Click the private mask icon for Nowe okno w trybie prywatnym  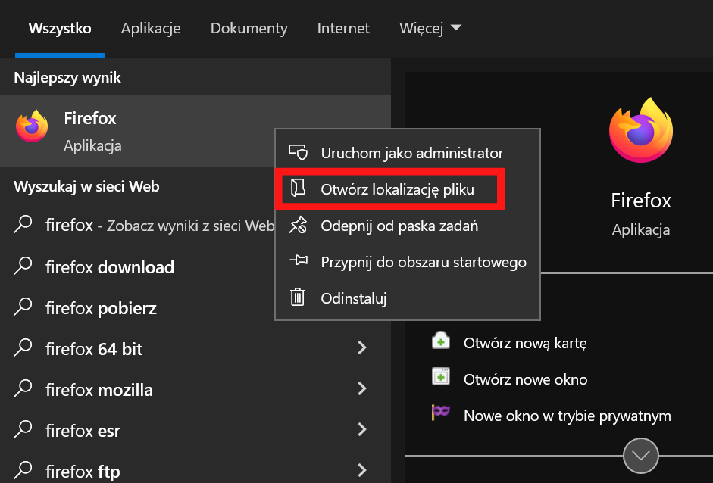click(x=440, y=412)
